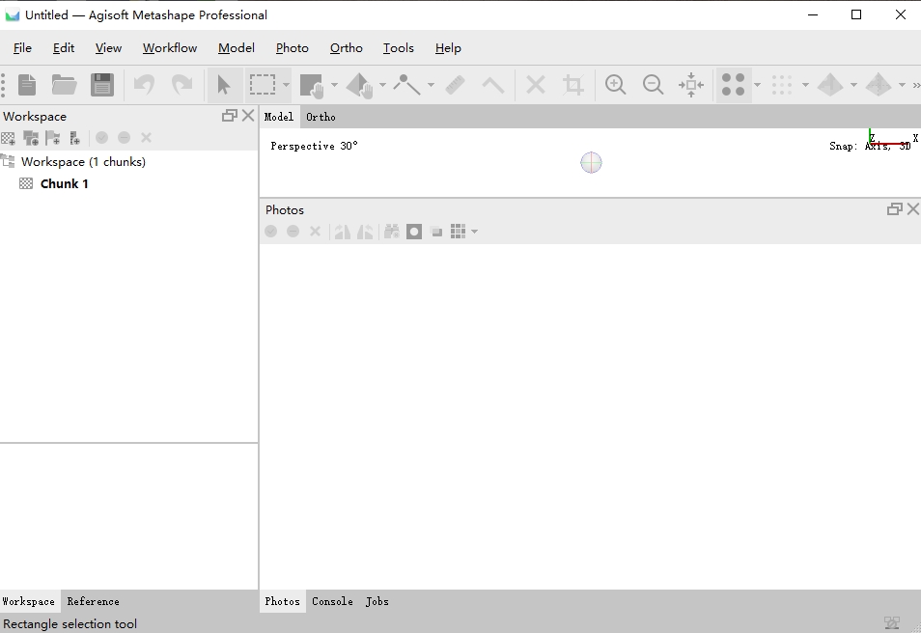The width and height of the screenshot is (921, 633).
Task: Toggle the point cloud display button
Action: [x=734, y=85]
